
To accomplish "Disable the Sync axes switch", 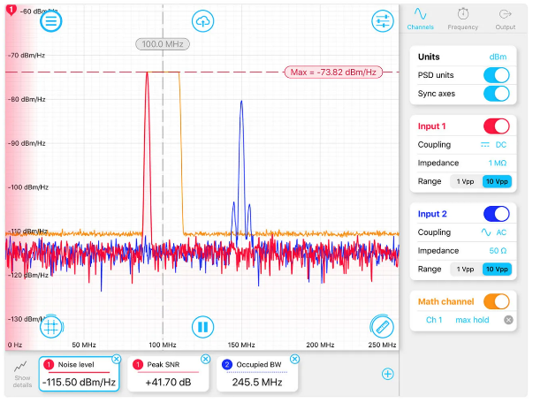I will pos(496,93).
